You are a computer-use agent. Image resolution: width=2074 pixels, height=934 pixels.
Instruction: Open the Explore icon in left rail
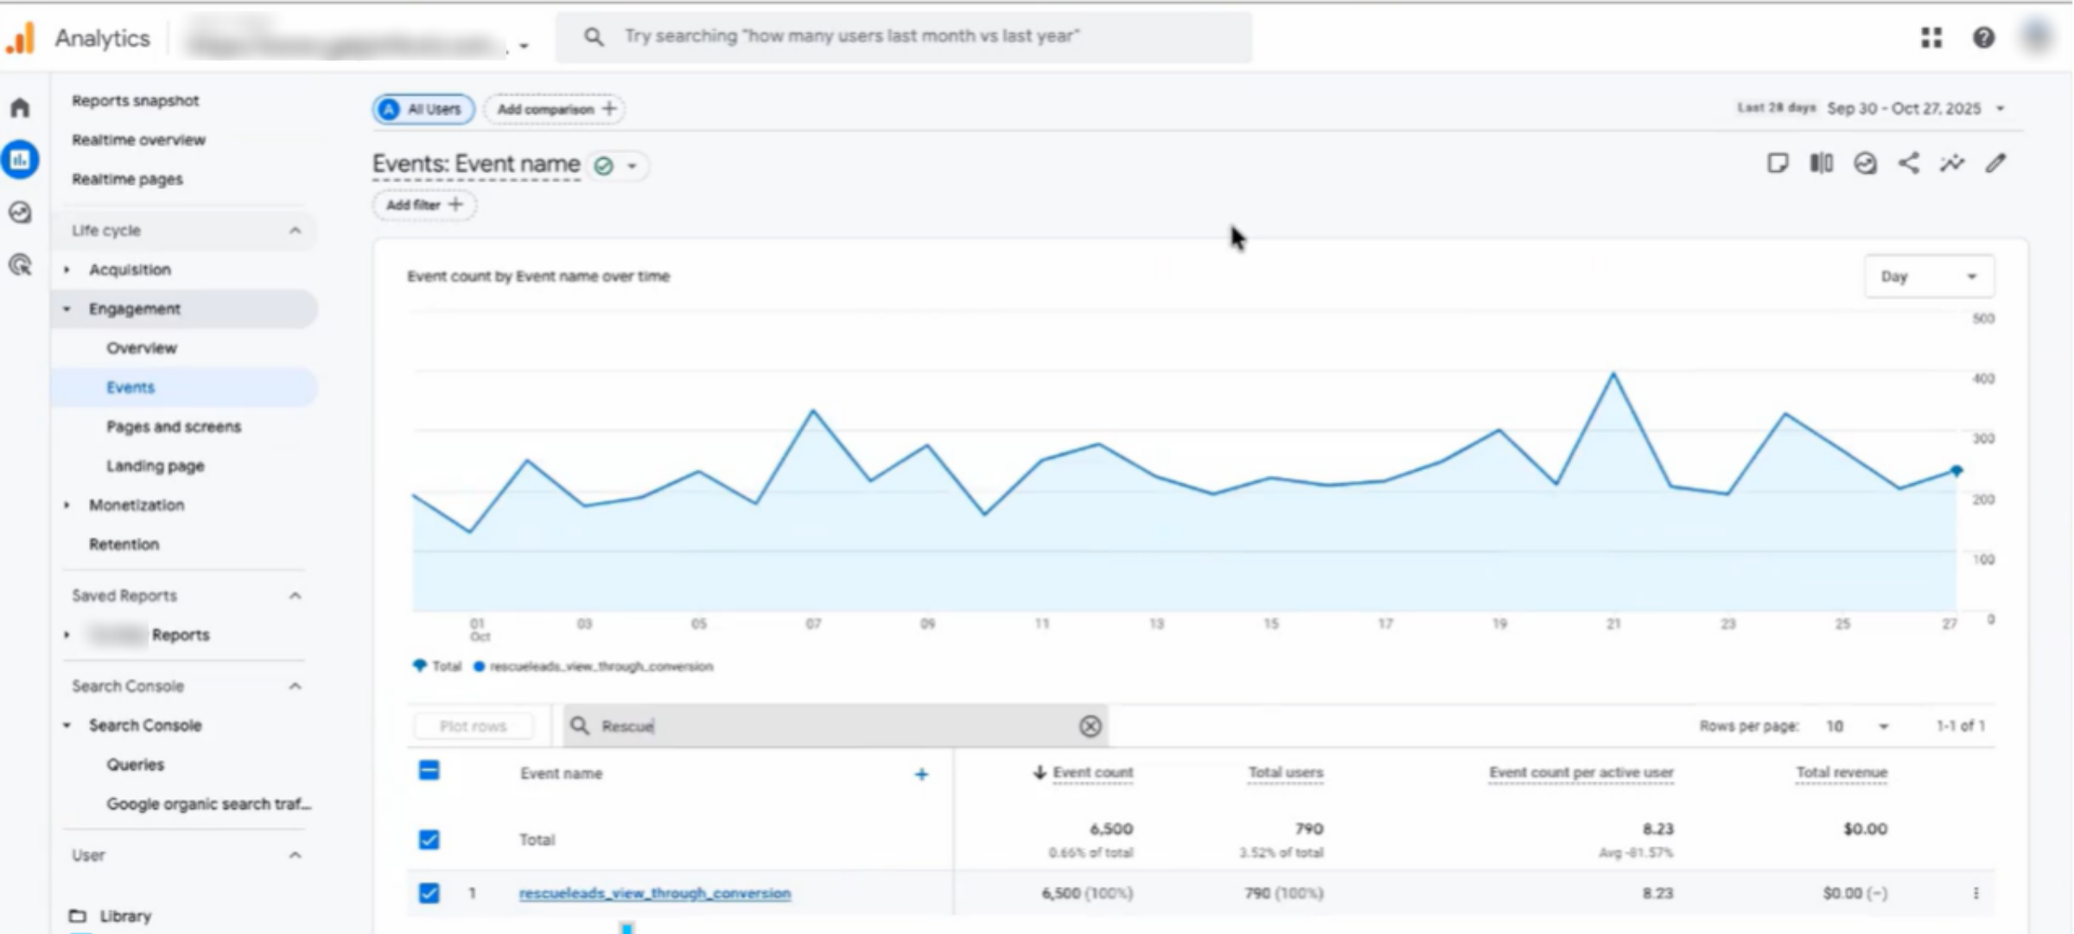pyautogui.click(x=20, y=213)
